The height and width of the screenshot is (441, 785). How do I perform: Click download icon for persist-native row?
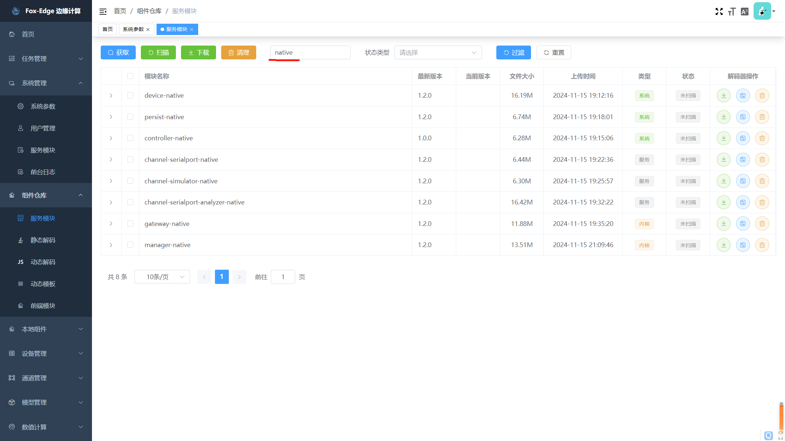click(723, 117)
